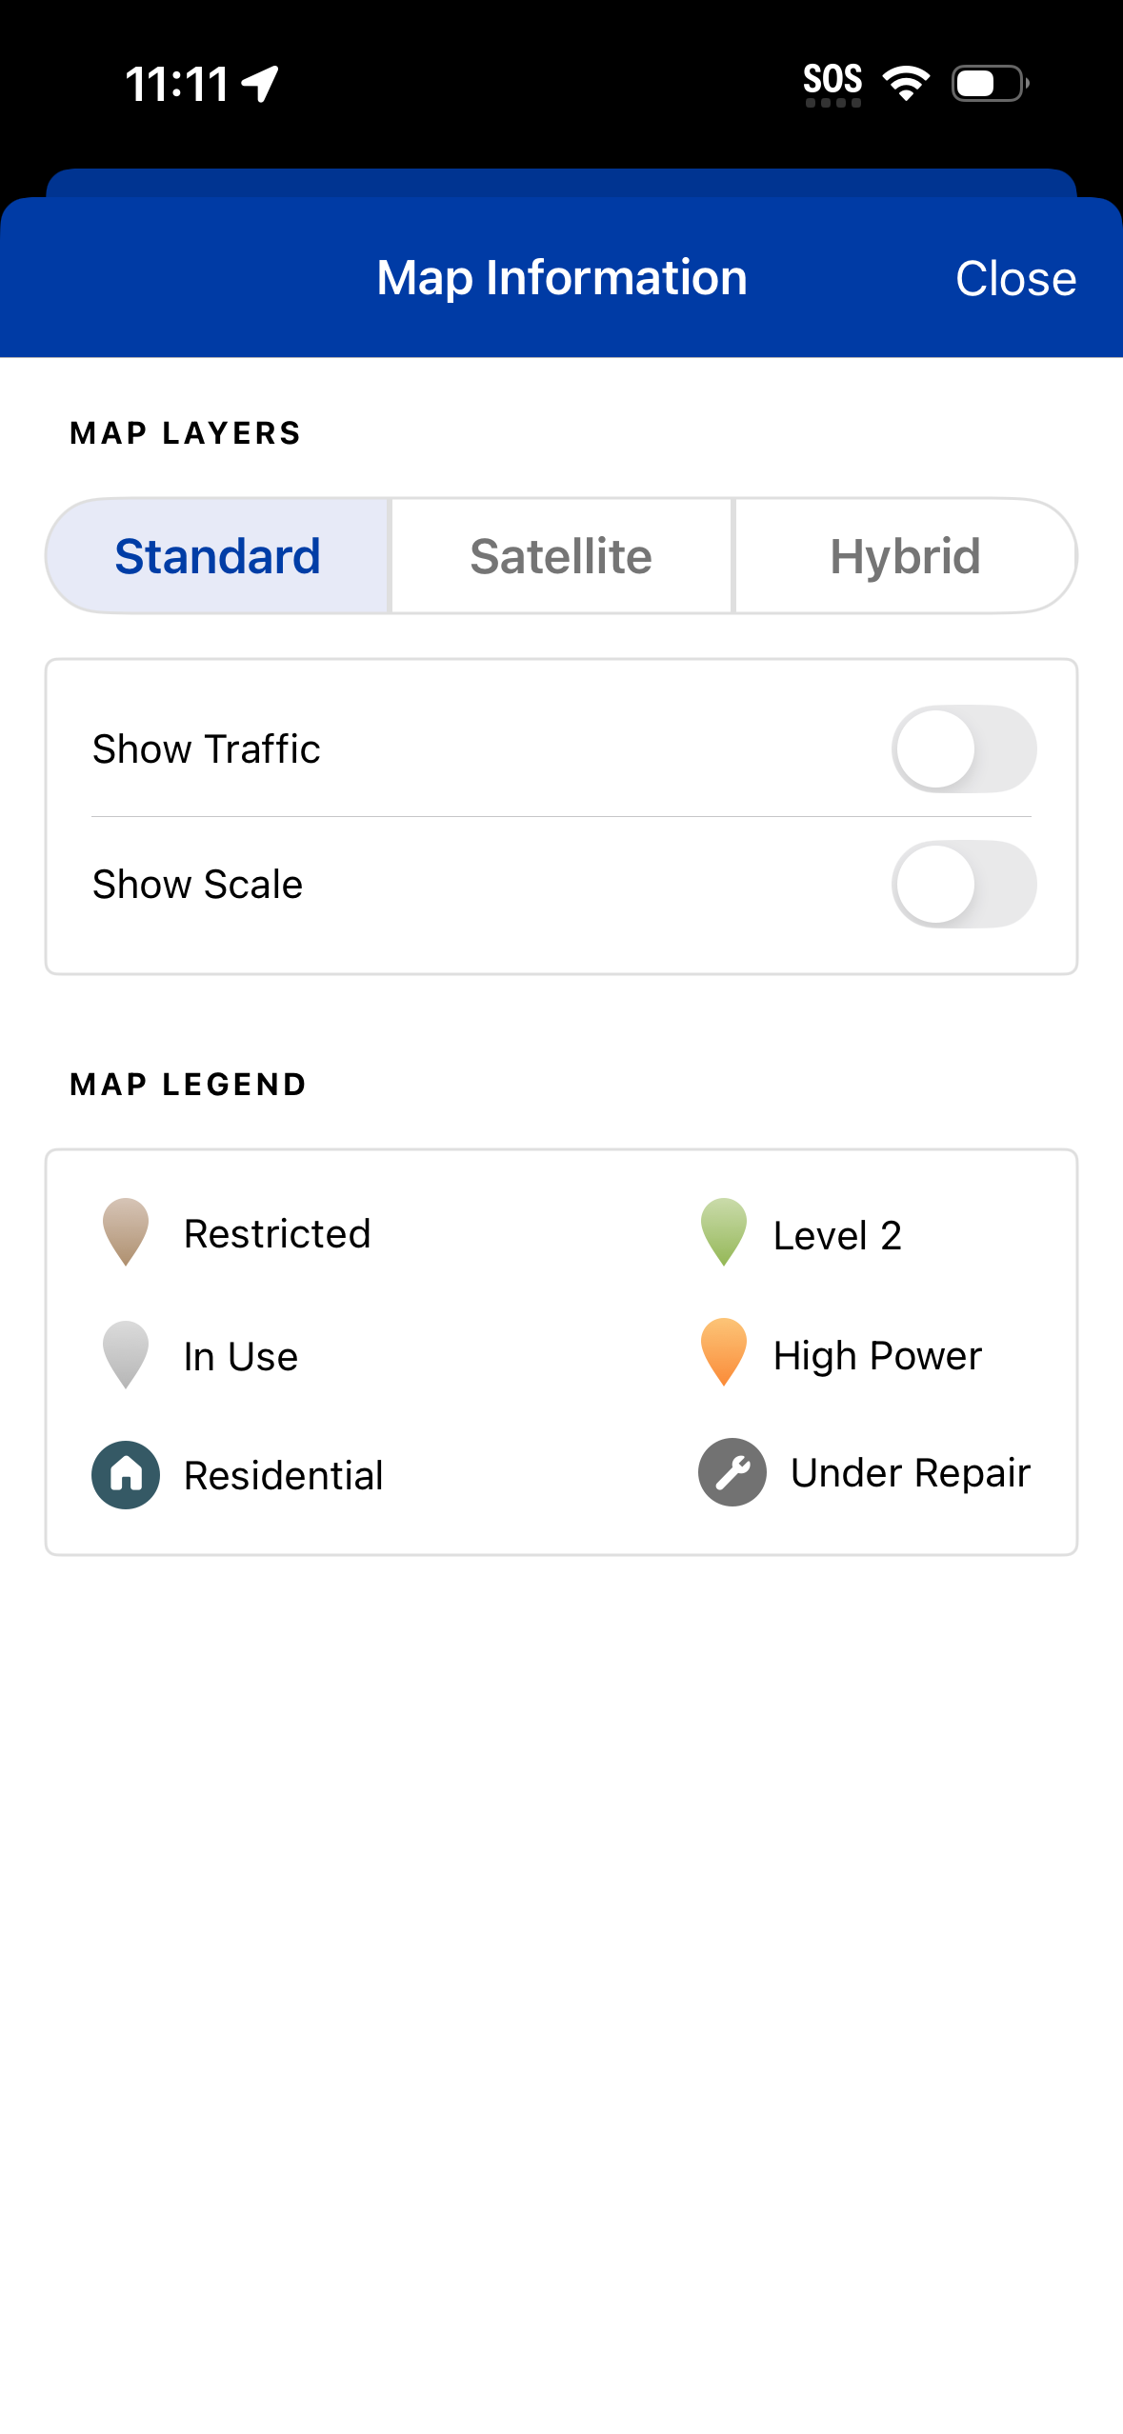Image resolution: width=1123 pixels, height=2434 pixels.
Task: Tap the Show Traffic label text
Action: click(207, 749)
